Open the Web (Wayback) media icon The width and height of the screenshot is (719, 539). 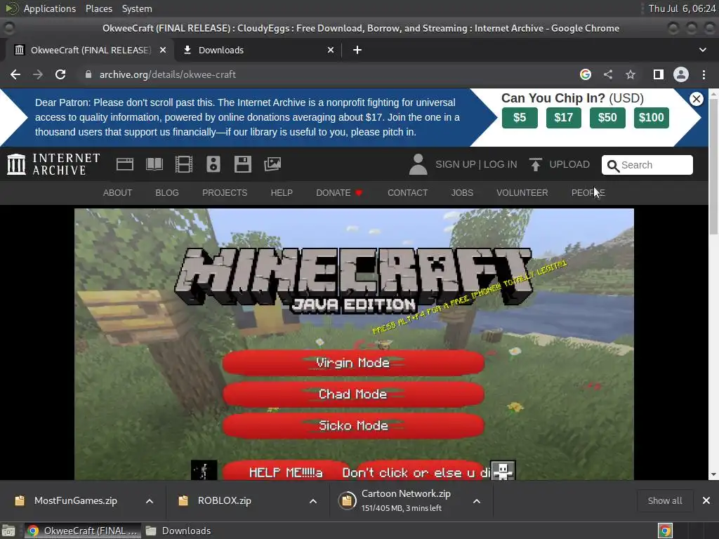point(125,164)
